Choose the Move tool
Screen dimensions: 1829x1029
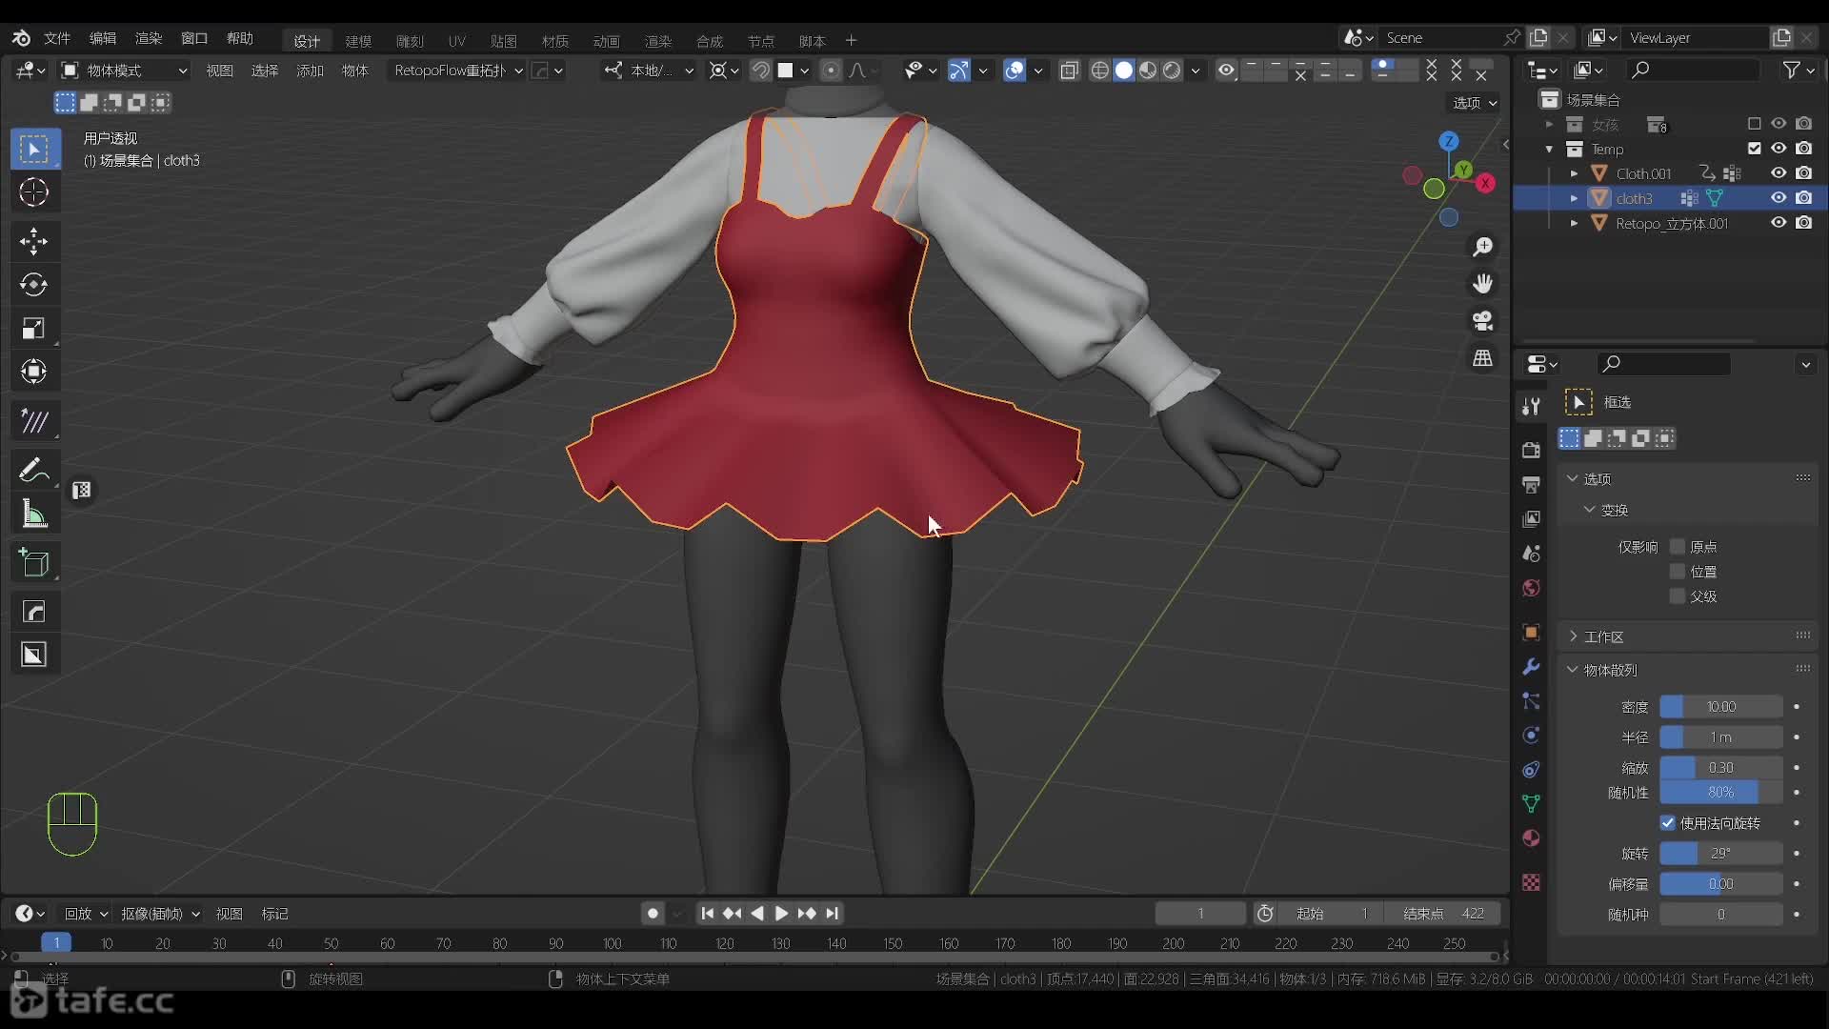34,241
